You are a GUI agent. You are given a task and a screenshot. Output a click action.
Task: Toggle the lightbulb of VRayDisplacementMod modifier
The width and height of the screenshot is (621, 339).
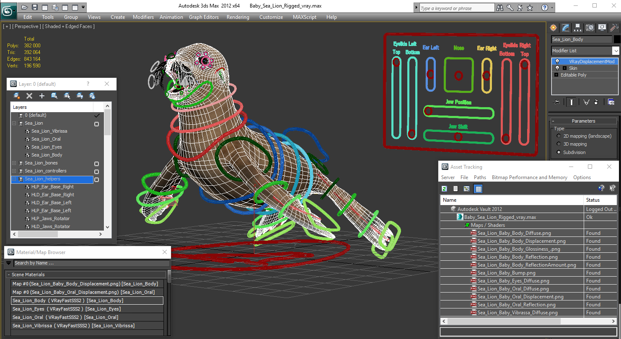[x=557, y=62]
